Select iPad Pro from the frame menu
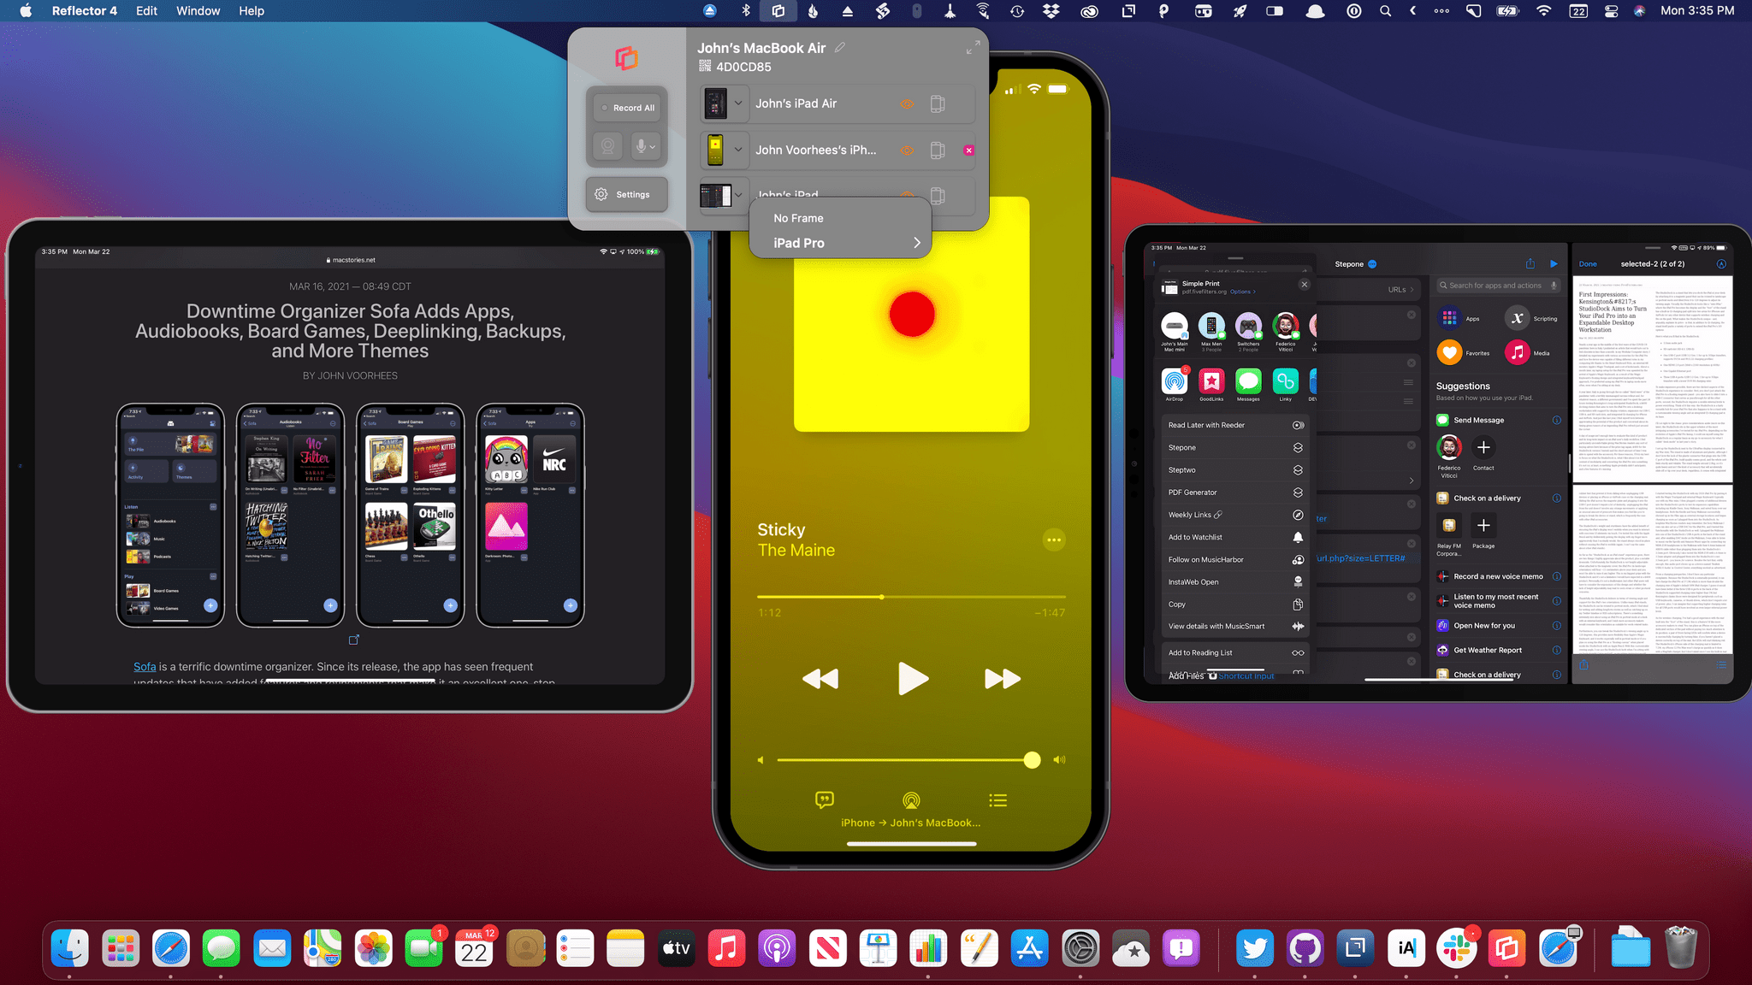 (x=840, y=243)
